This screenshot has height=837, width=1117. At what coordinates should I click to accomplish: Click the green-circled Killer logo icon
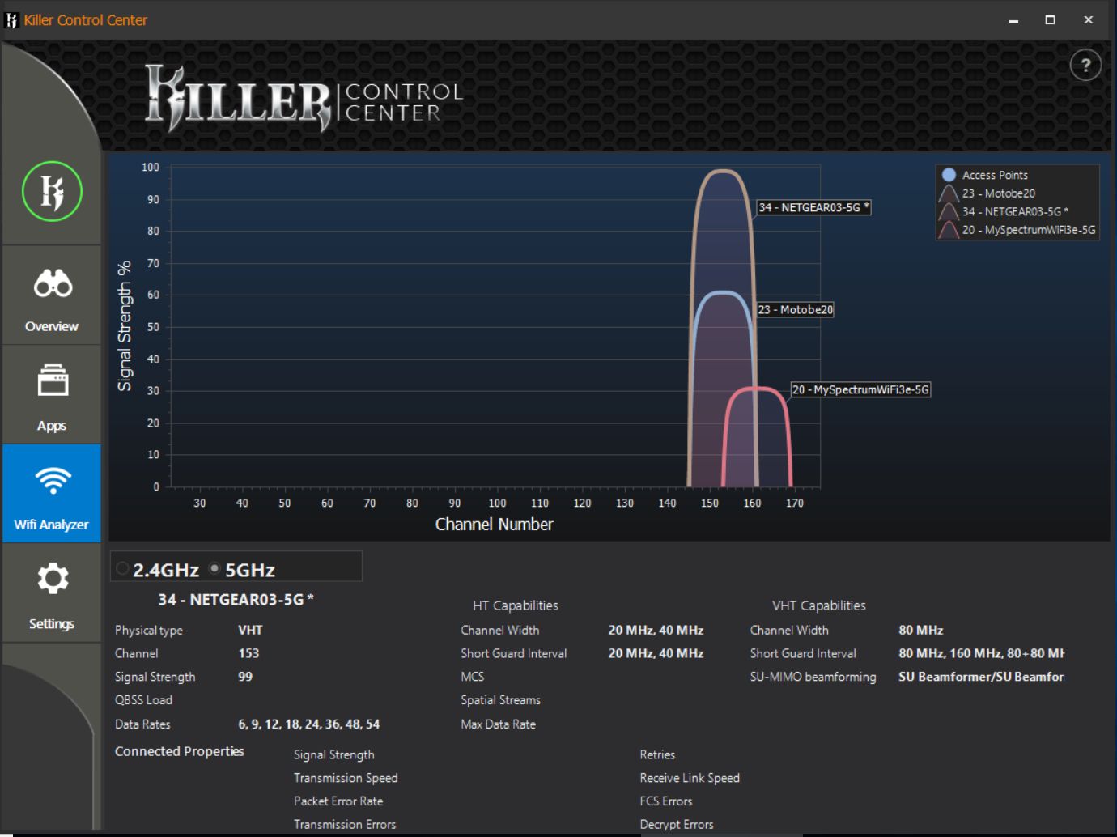click(x=52, y=192)
